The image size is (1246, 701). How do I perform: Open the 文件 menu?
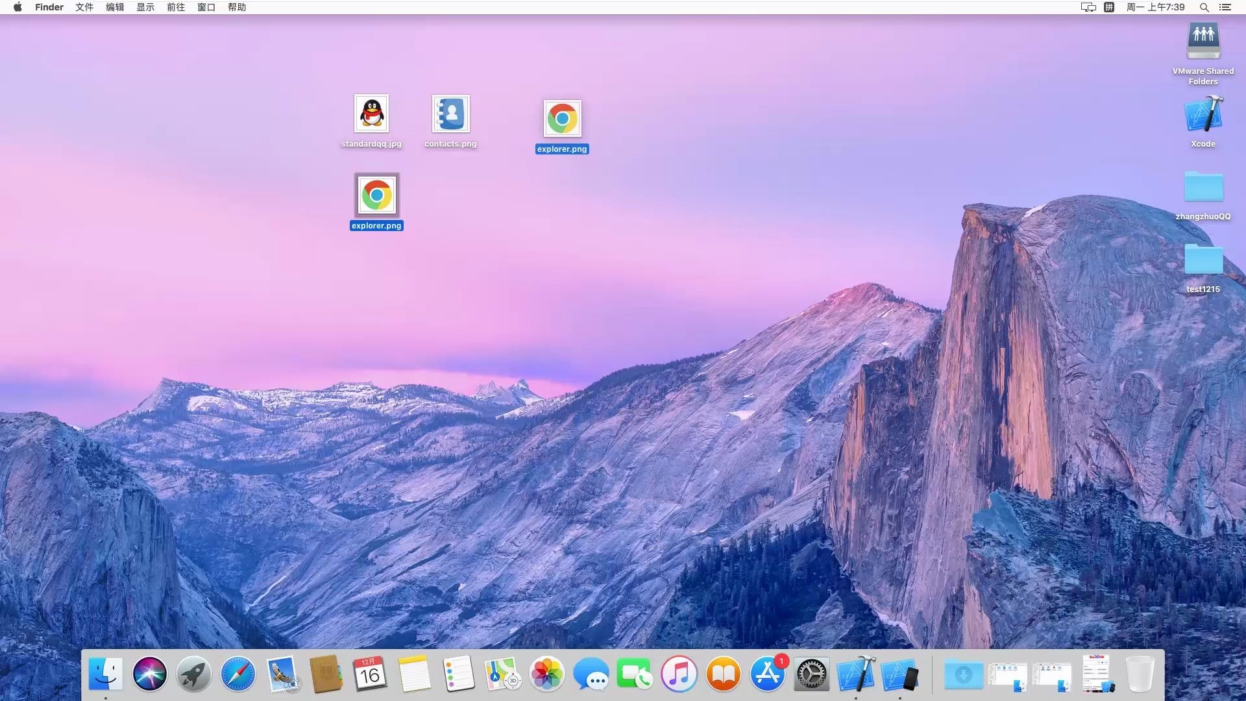[84, 7]
